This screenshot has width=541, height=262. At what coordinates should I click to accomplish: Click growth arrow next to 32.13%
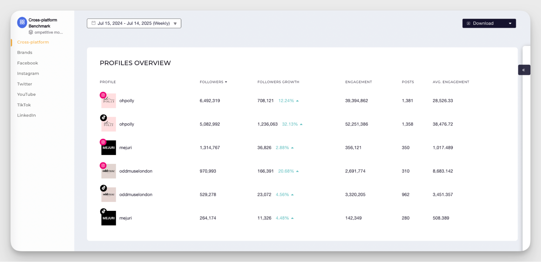coord(301,124)
